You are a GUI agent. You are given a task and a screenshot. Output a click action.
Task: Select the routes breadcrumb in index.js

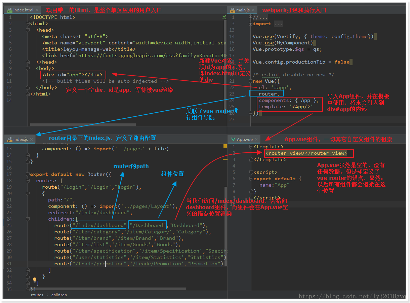pos(37,295)
